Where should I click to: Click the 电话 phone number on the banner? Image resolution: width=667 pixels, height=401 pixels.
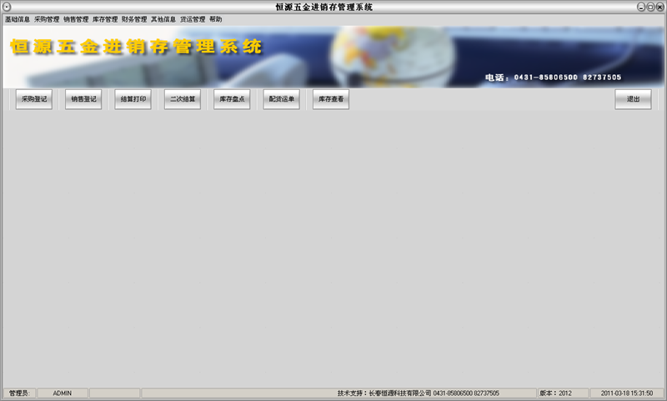tap(553, 78)
